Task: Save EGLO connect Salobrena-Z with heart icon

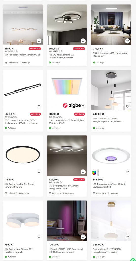Action: coord(39,106)
